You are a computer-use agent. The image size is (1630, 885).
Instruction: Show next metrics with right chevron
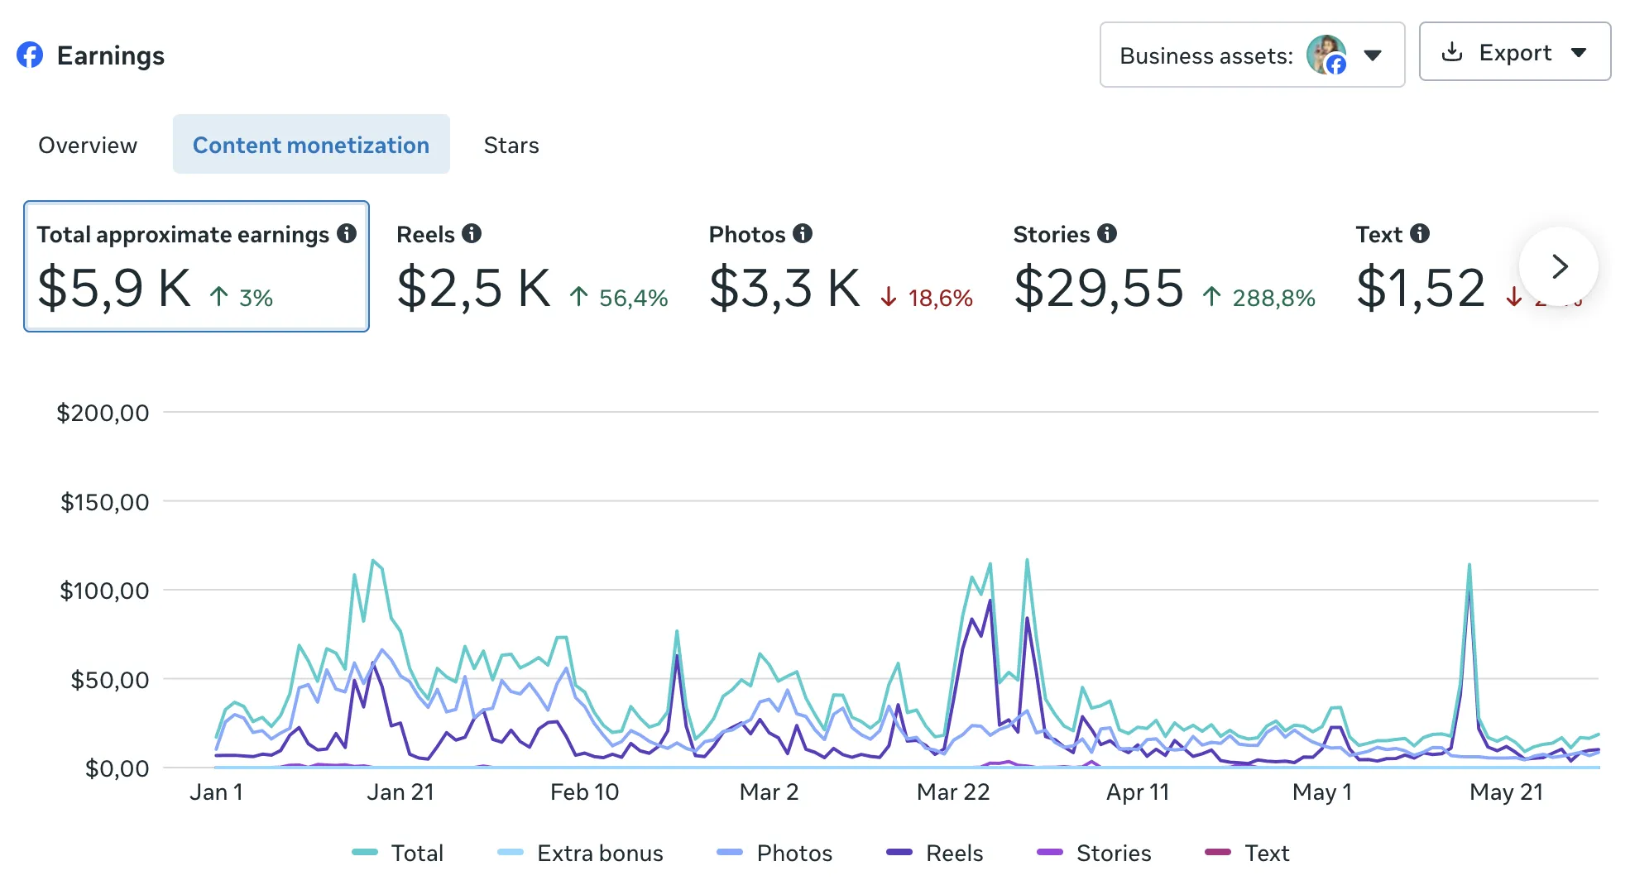coord(1559,266)
